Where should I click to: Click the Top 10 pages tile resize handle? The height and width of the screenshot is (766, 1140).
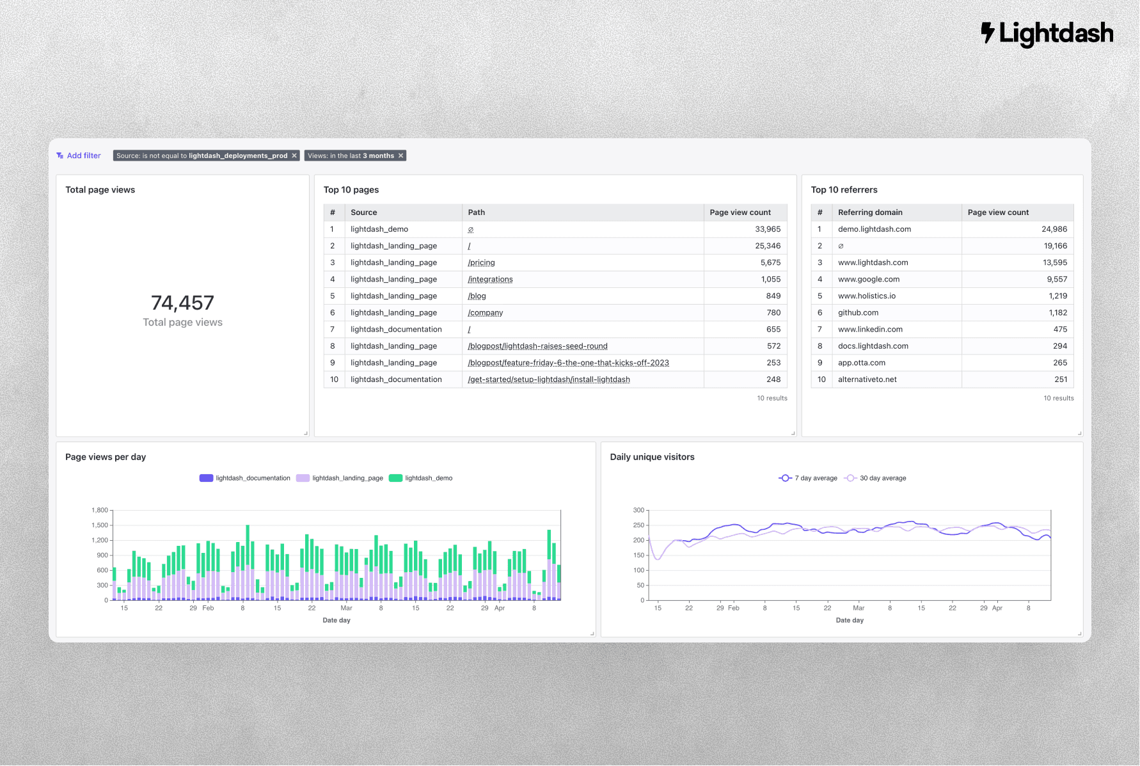(x=793, y=433)
